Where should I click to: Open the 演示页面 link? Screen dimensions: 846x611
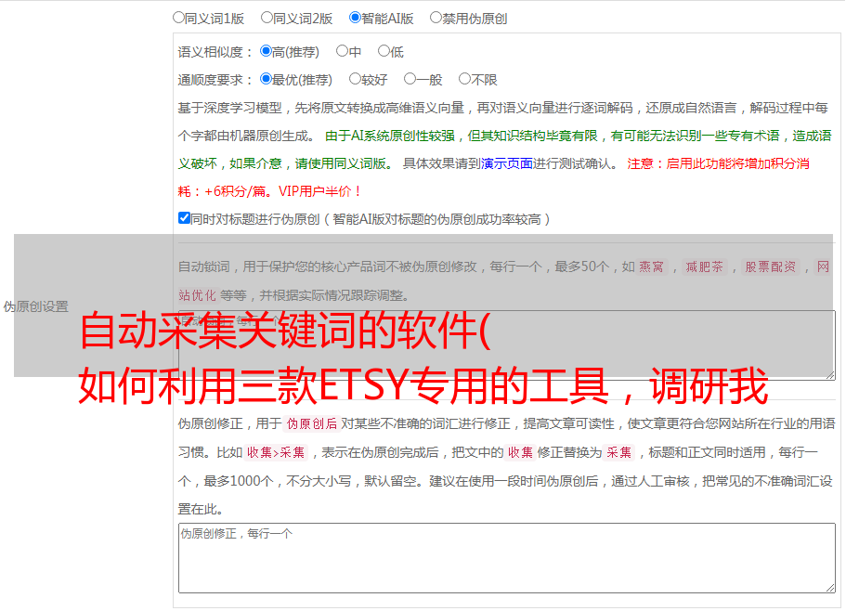click(506, 163)
